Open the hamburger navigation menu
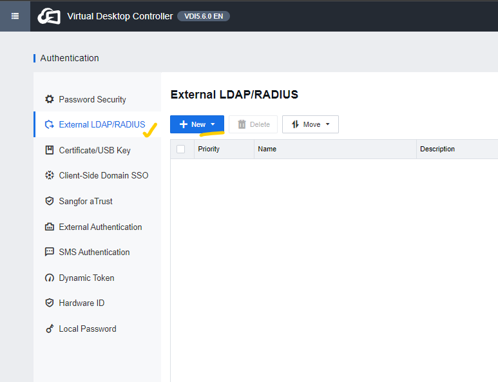498x382 pixels. click(15, 16)
